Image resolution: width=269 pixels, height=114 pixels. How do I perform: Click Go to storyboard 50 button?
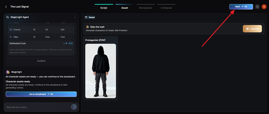click(x=41, y=94)
